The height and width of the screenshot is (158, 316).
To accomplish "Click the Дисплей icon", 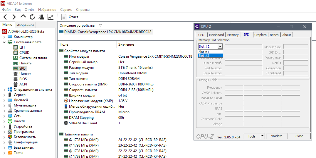I will point(10,100).
